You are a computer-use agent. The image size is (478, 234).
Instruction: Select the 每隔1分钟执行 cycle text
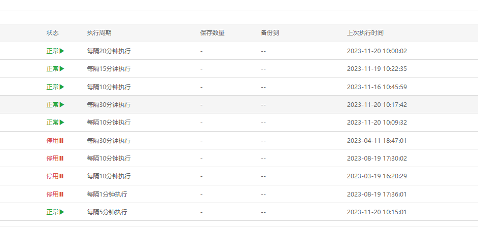tap(107, 194)
